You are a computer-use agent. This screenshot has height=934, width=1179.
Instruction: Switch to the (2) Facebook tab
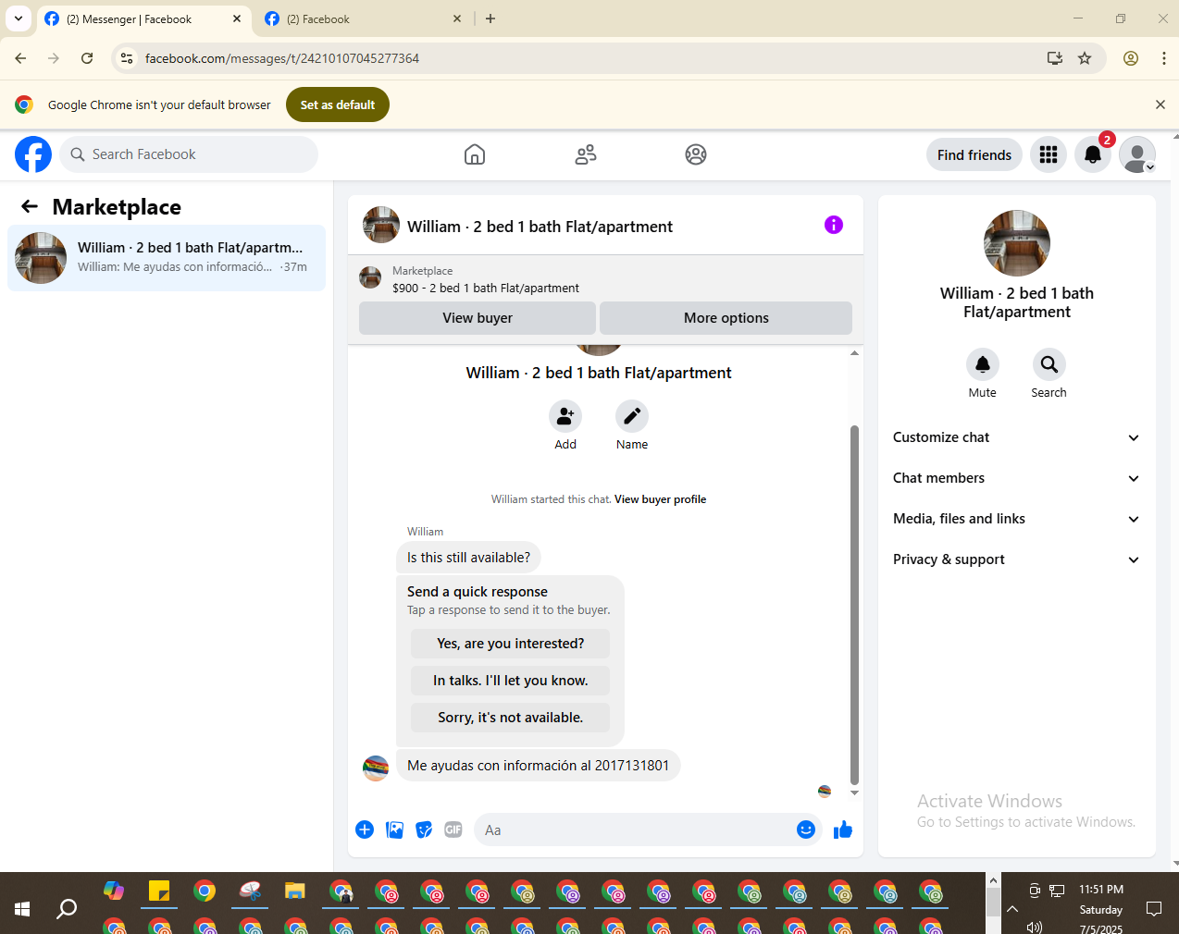tap(364, 18)
